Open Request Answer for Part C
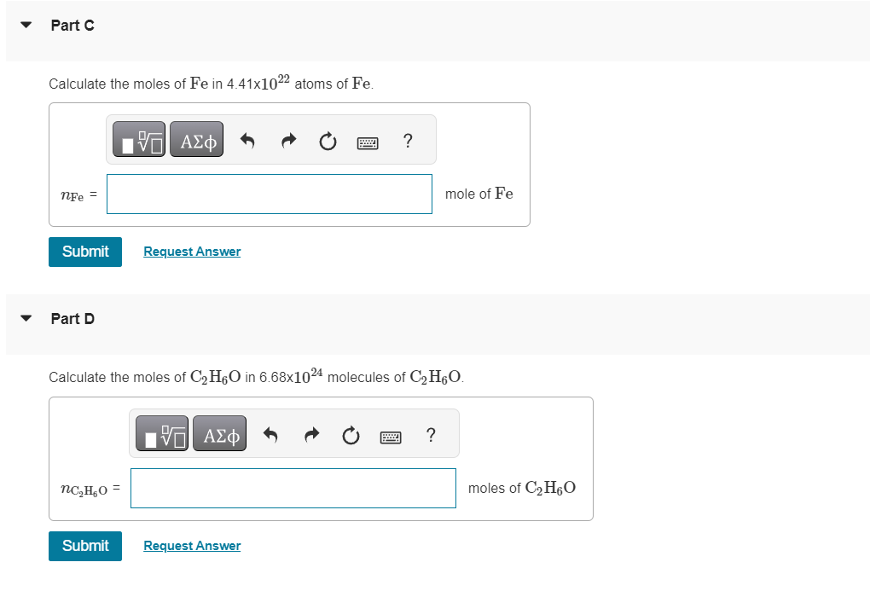Image resolution: width=870 pixels, height=597 pixels. point(191,251)
